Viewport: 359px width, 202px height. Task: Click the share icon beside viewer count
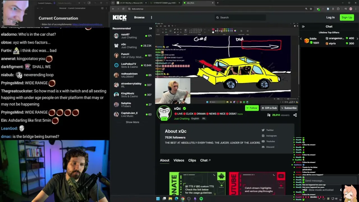[295, 115]
